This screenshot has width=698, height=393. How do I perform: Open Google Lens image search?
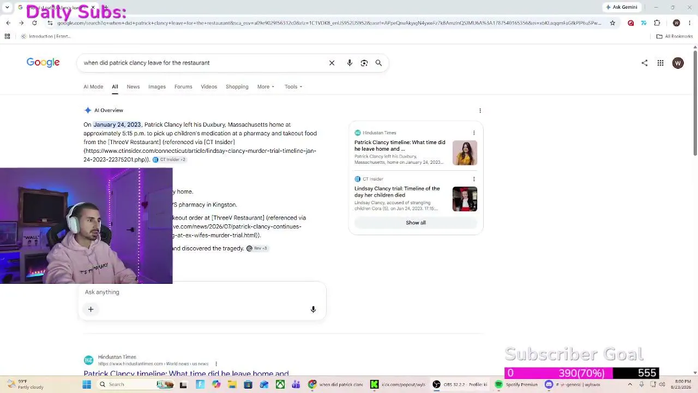(364, 63)
